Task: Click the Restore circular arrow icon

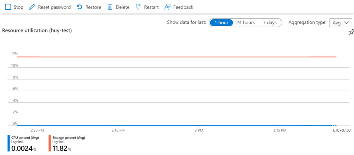Action: [x=80, y=7]
